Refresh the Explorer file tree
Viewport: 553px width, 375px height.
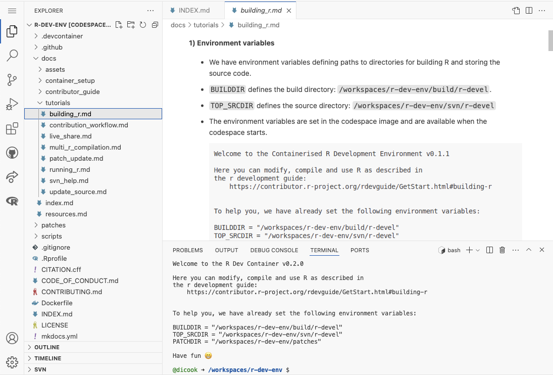pos(143,25)
